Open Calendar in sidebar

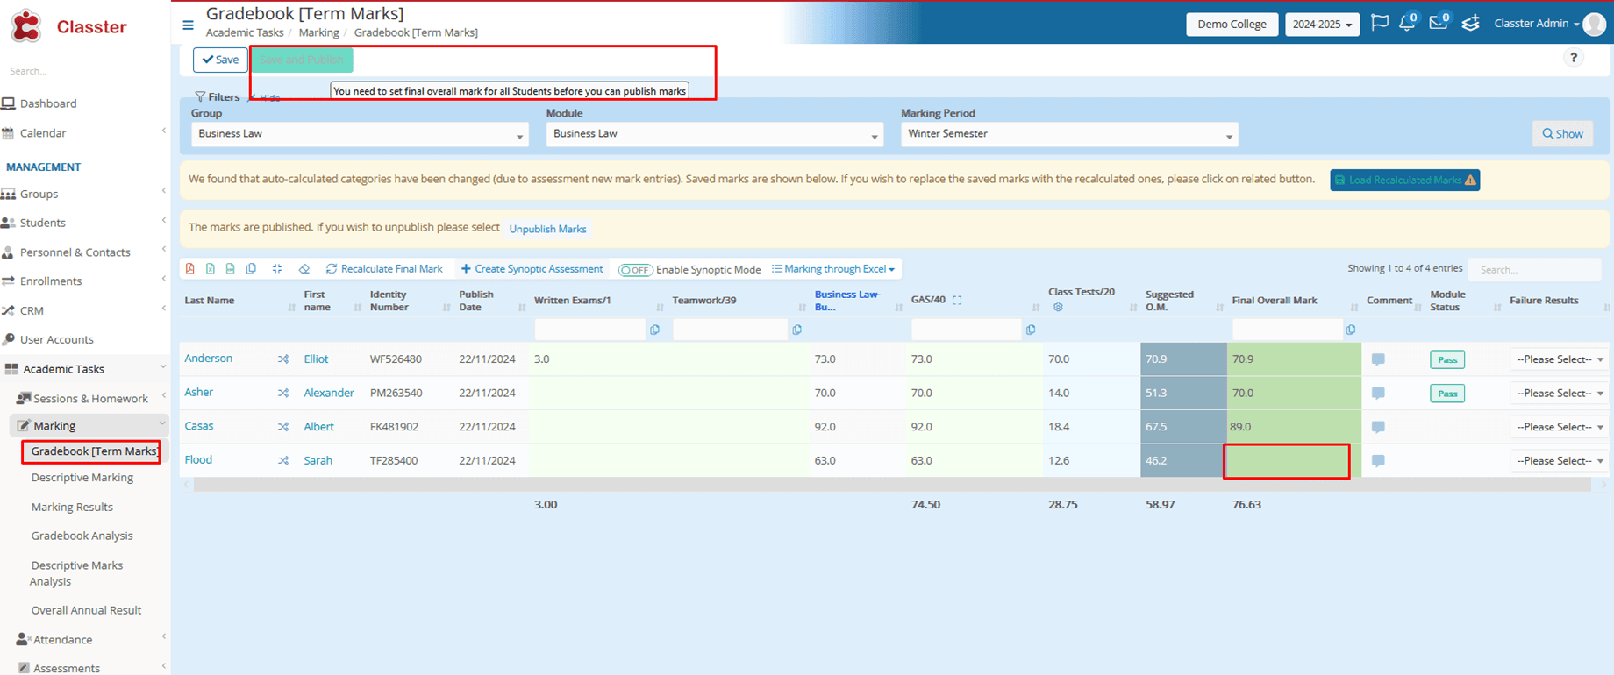pos(43,133)
